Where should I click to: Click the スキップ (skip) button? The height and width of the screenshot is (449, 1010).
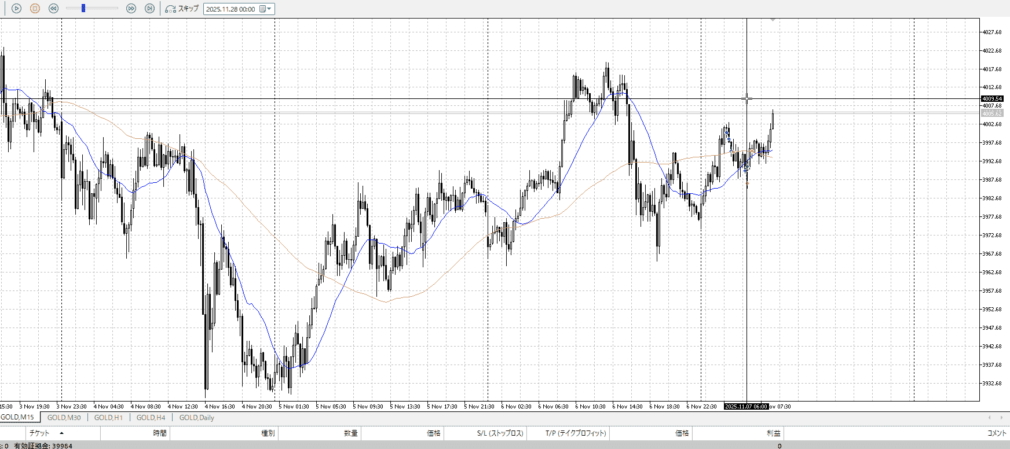point(182,9)
